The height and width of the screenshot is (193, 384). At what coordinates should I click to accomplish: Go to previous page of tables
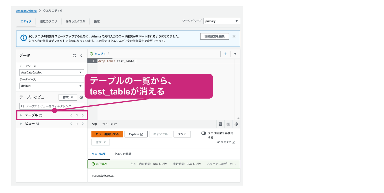(x=71, y=115)
